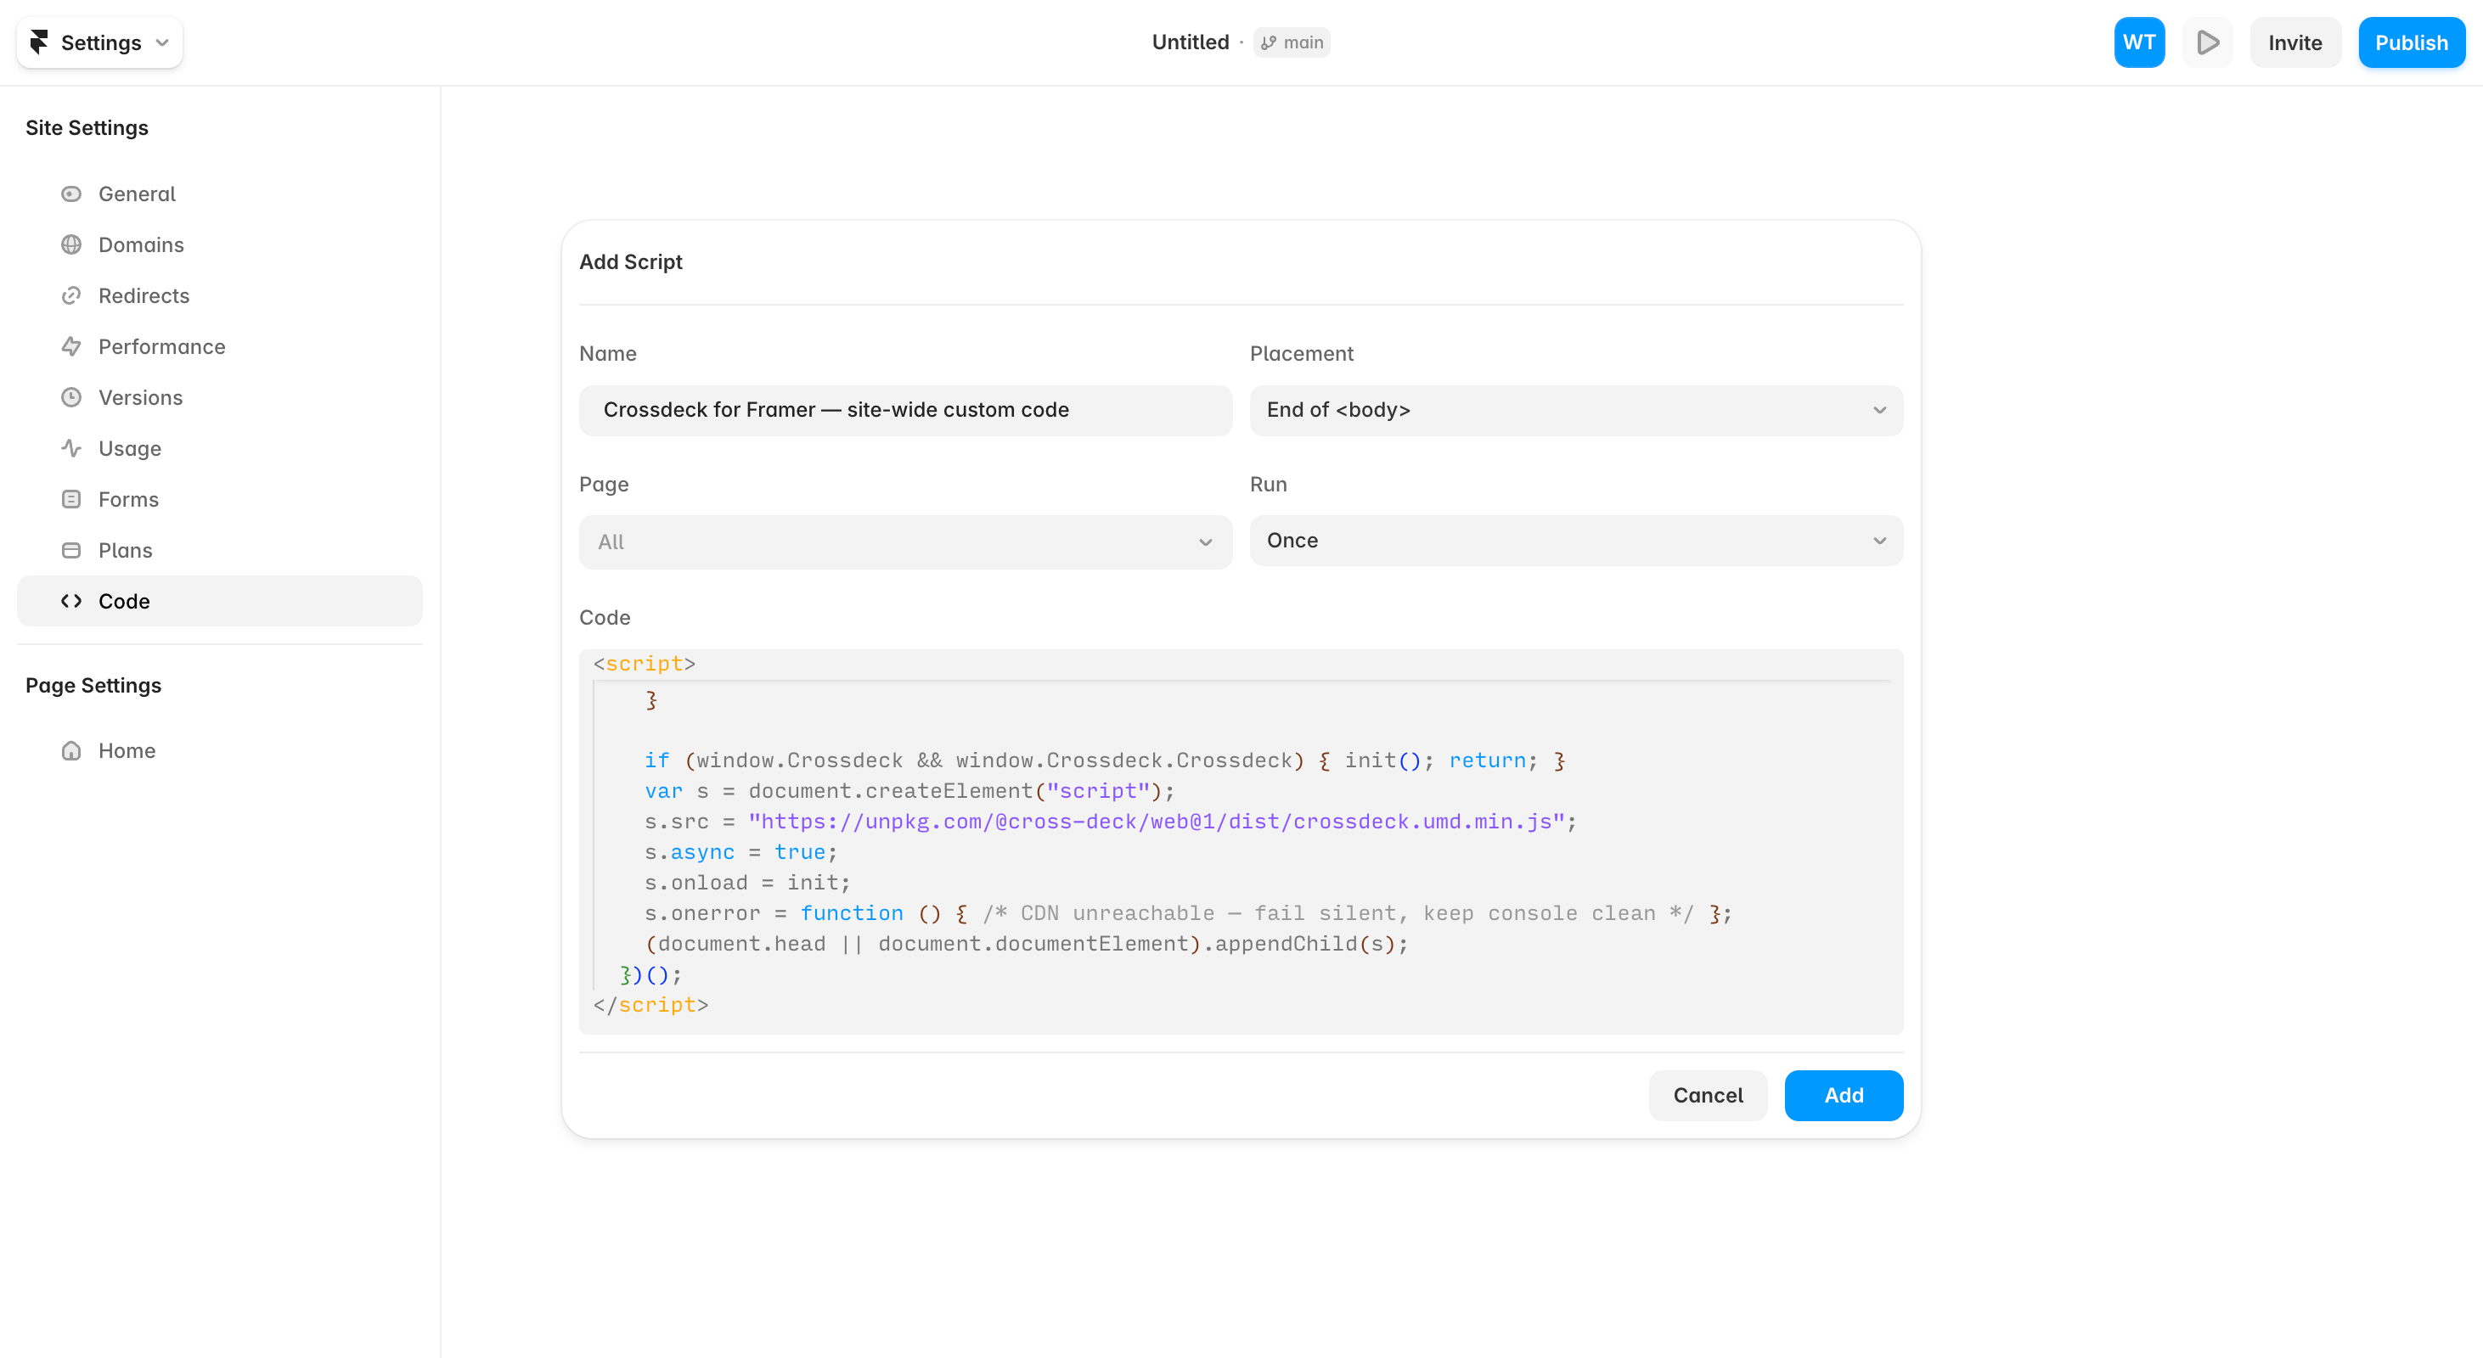Open General site settings
The height and width of the screenshot is (1358, 2483).
pyautogui.click(x=220, y=194)
